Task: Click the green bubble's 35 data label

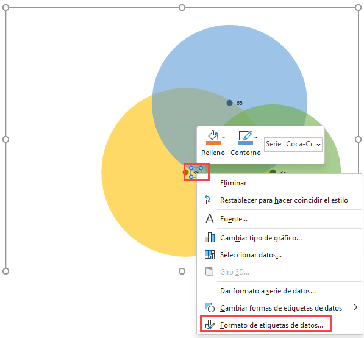Action: pyautogui.click(x=283, y=172)
